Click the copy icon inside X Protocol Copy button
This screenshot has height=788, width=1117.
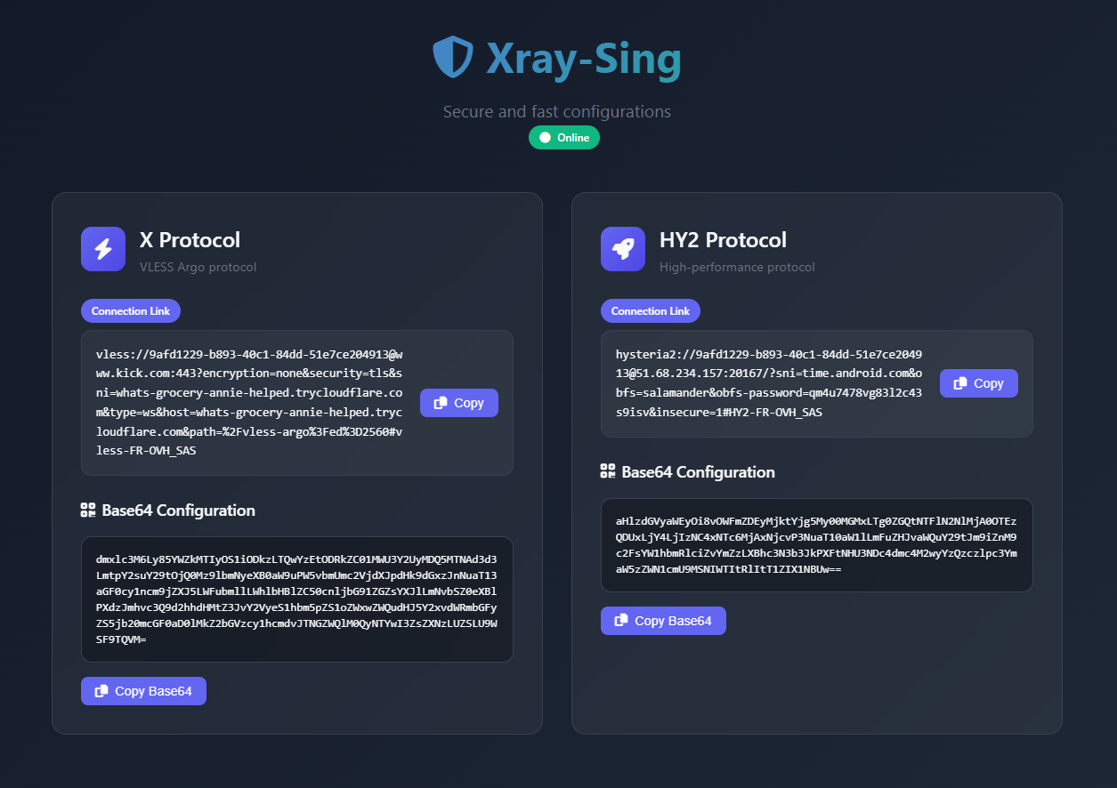click(441, 403)
